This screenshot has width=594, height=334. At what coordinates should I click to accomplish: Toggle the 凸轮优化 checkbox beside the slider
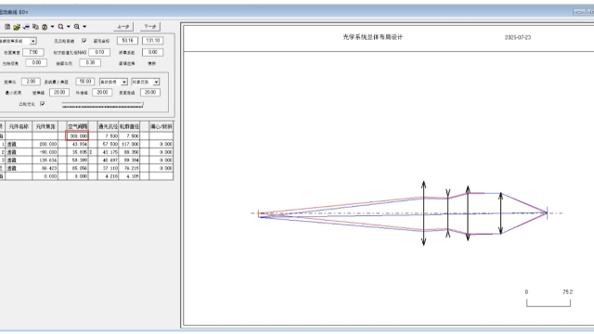tap(43, 104)
